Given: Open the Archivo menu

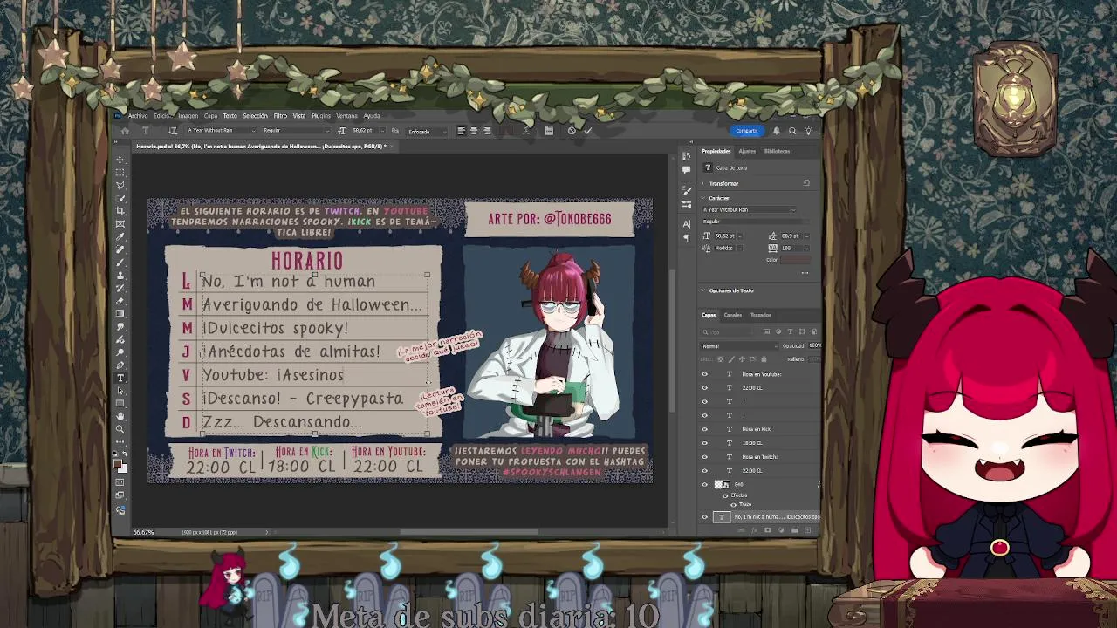Looking at the screenshot, I should (x=138, y=116).
